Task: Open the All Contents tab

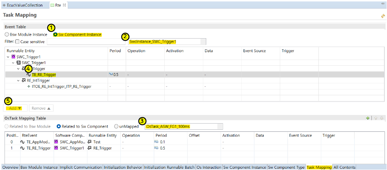Action: click(344, 167)
